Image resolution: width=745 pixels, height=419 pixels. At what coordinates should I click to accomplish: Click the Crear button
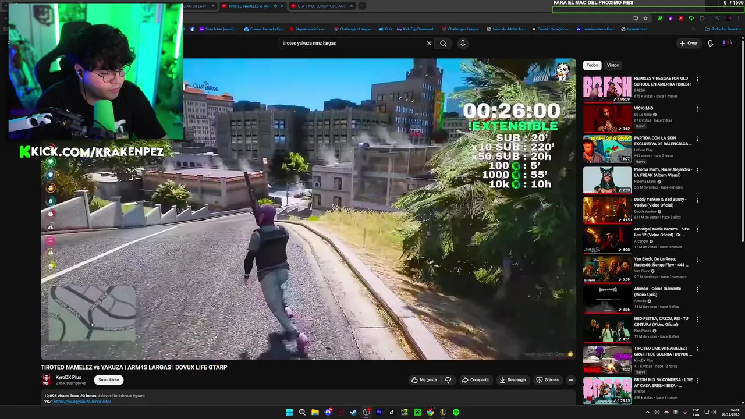(689, 43)
